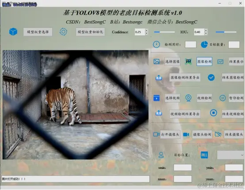Screen dimensions: 245x190
Task: Increase Confidence value with up arrow
Action: [146, 30]
